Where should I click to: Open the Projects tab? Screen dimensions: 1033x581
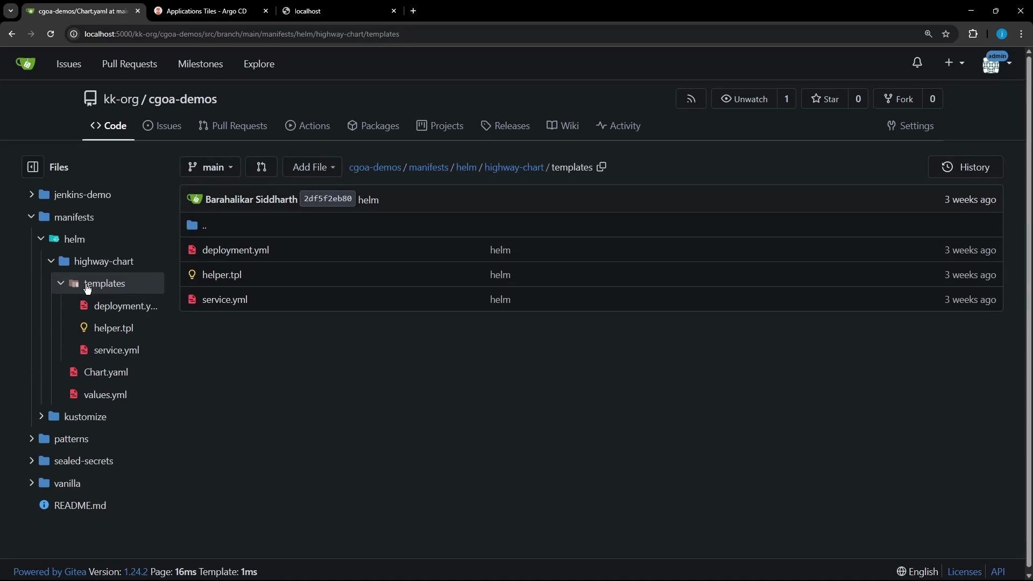tap(440, 126)
